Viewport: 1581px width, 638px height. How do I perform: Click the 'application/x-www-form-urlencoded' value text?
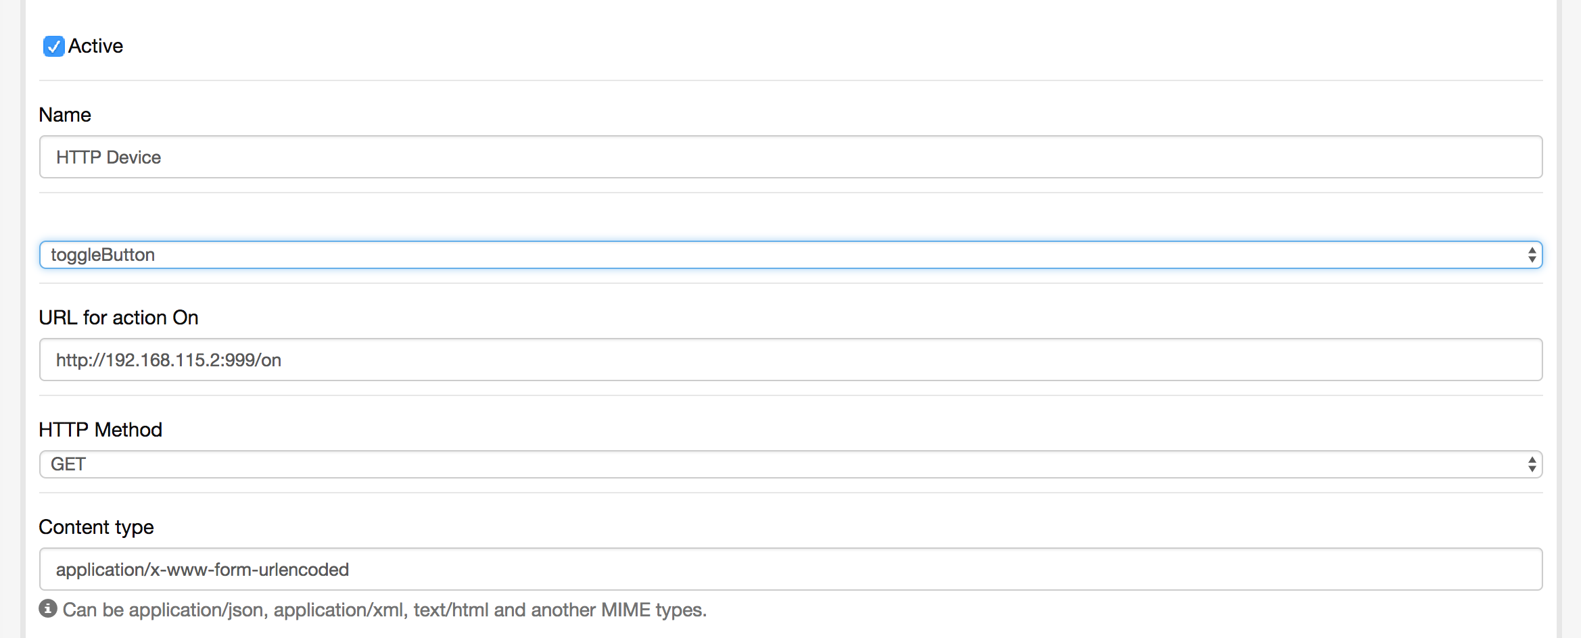pyautogui.click(x=202, y=570)
